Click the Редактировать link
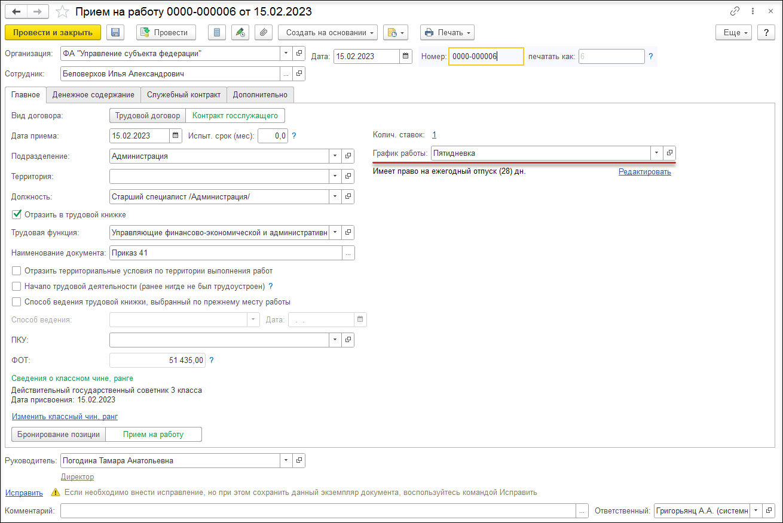The image size is (783, 523). (645, 171)
